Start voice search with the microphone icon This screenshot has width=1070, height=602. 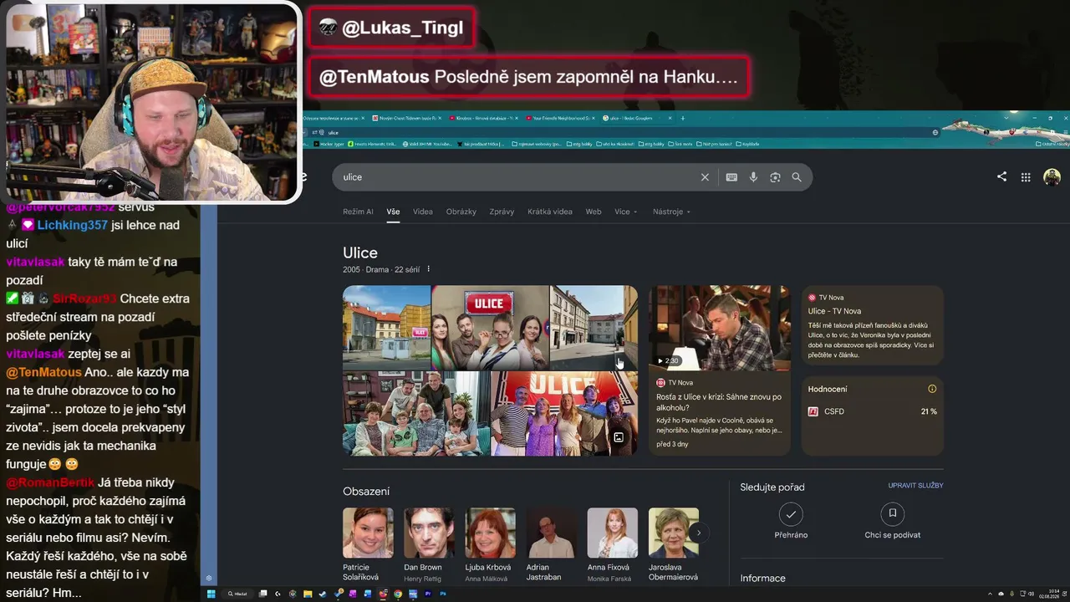pos(753,177)
